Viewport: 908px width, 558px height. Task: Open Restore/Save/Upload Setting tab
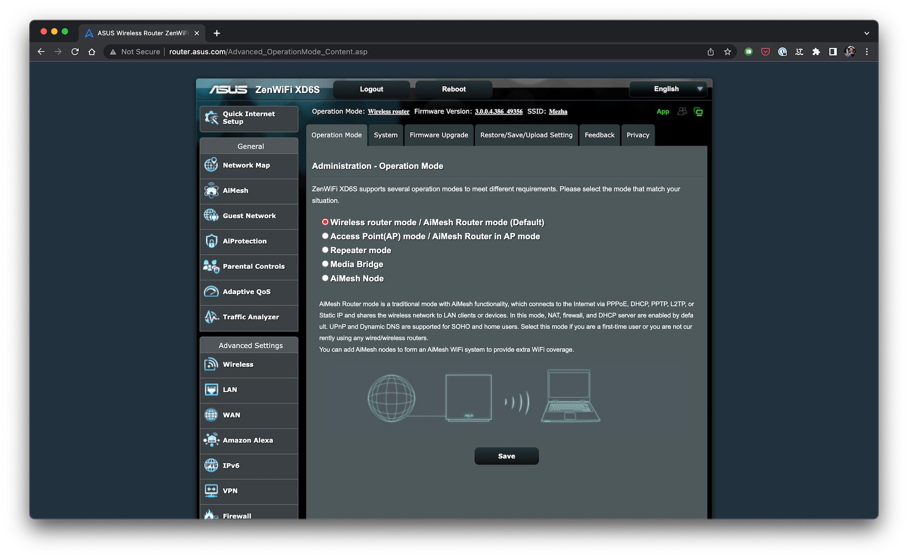tap(527, 135)
